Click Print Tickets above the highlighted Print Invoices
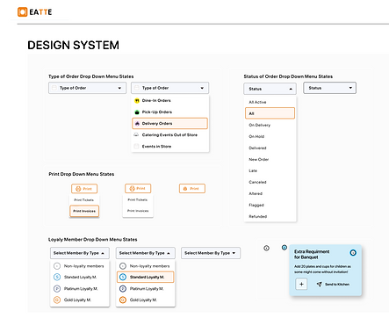389x318 pixels. click(84, 200)
